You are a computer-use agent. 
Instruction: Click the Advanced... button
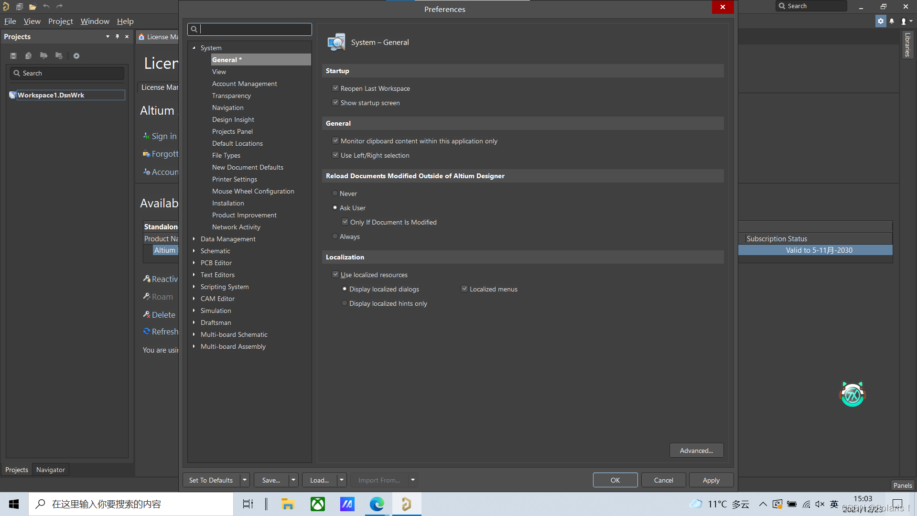[696, 451]
